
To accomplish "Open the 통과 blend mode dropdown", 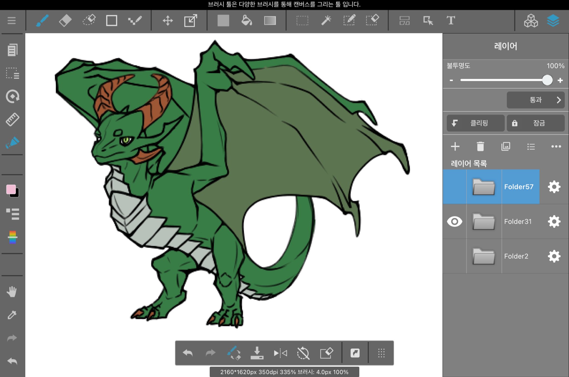I will point(535,100).
